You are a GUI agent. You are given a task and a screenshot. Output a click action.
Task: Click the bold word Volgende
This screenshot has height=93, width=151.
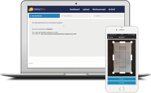pyautogui.click(x=50, y=29)
